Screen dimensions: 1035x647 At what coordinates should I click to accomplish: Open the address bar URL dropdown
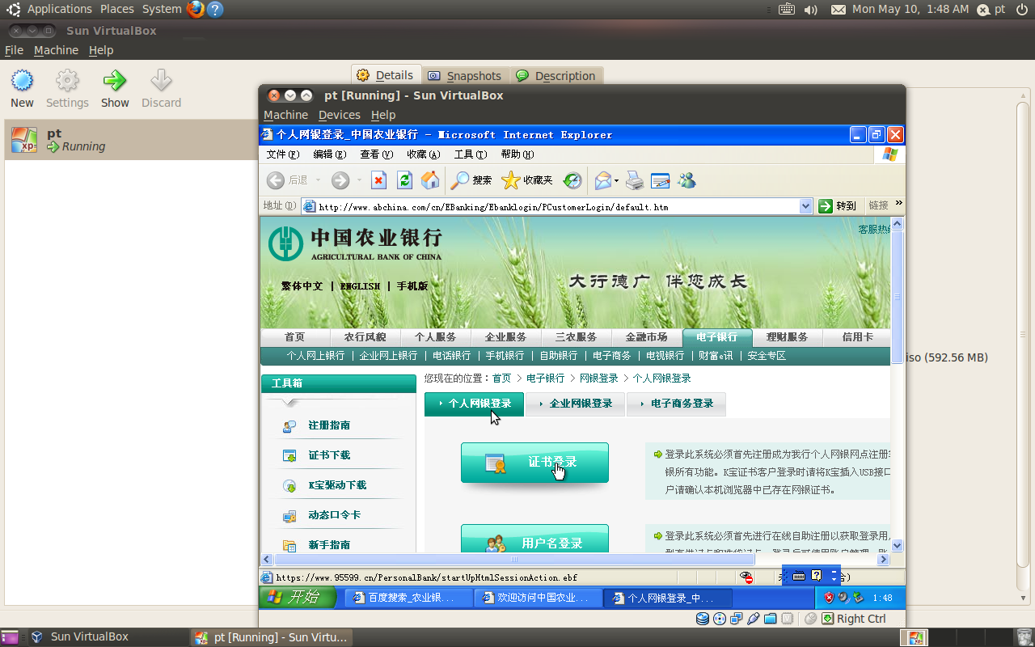(805, 206)
